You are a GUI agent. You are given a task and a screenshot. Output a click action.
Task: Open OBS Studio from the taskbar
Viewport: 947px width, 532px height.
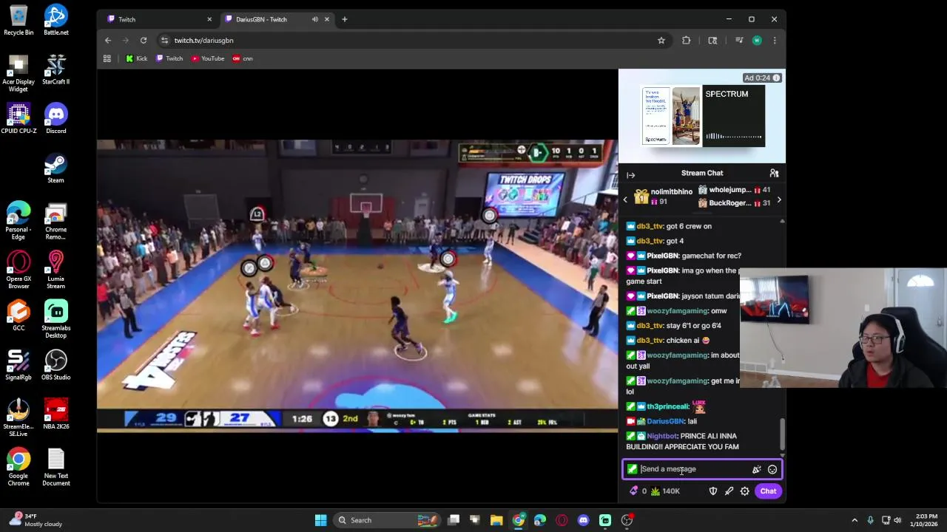click(627, 520)
